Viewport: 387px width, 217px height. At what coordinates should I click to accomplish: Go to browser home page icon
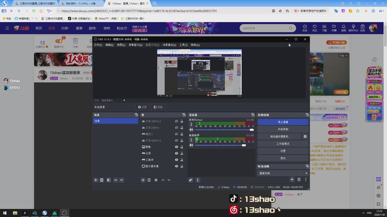41,11
